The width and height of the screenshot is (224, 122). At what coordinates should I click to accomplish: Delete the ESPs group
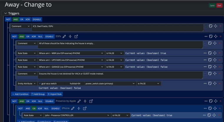pyautogui.click(x=220, y=36)
